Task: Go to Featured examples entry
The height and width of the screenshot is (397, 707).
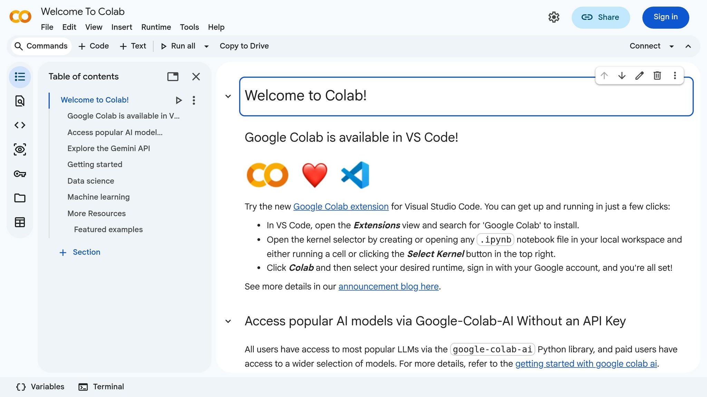Action: point(108,230)
